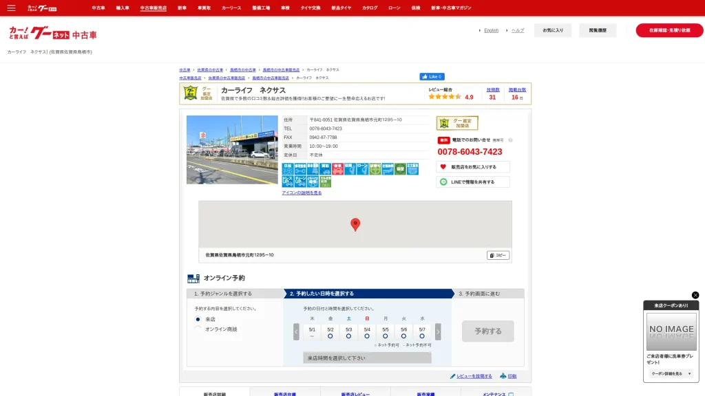This screenshot has width=705, height=396.
Task: Open 輸入車 in the top menu
Action: point(123,8)
